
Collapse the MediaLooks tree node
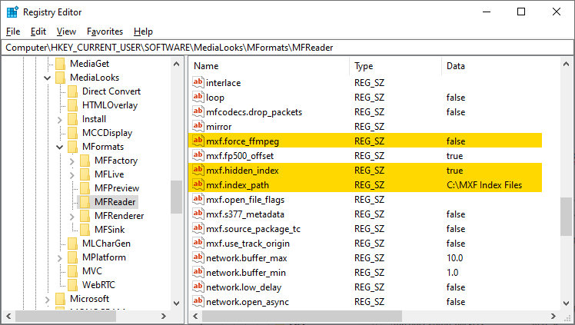48,78
